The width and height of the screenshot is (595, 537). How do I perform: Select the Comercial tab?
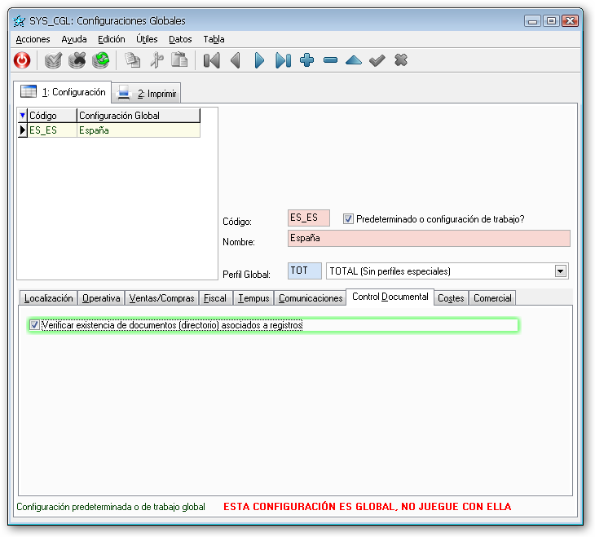click(492, 298)
